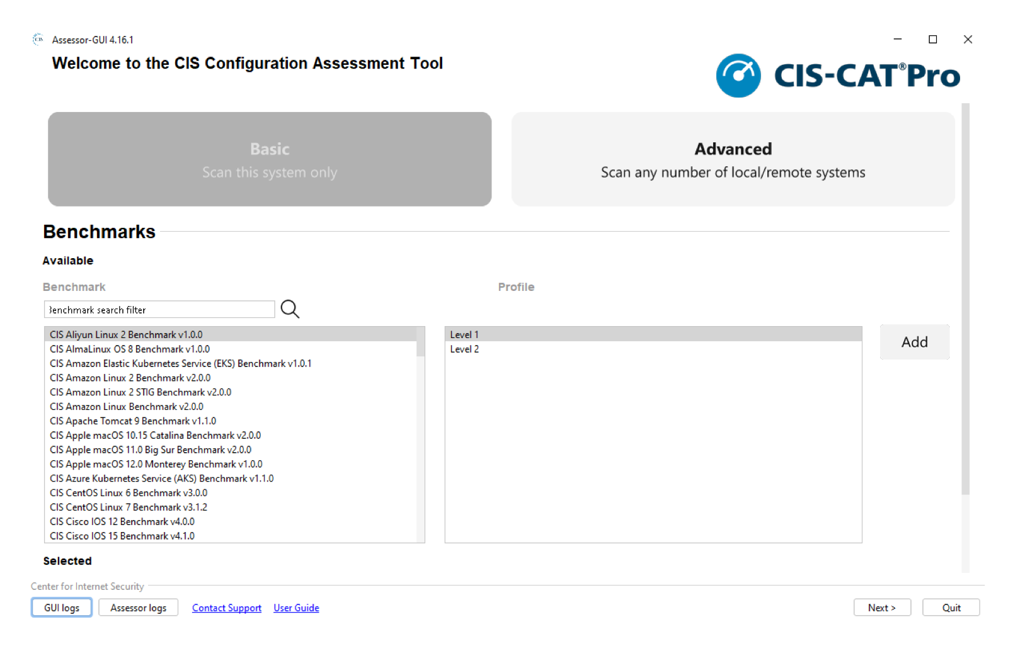This screenshot has width=1013, height=651.
Task: Click the CIS-CAT Pro gauge logo
Action: (738, 76)
